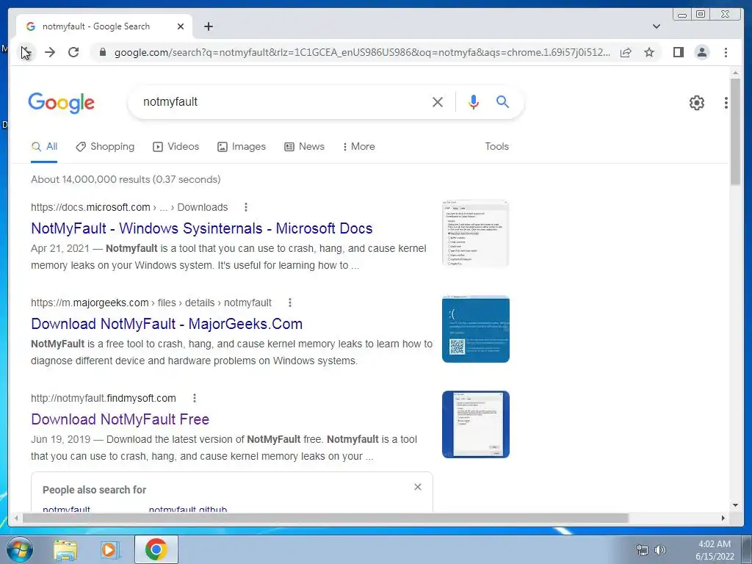This screenshot has width=752, height=564.
Task: Open Windows Explorer from taskbar
Action: tap(65, 549)
